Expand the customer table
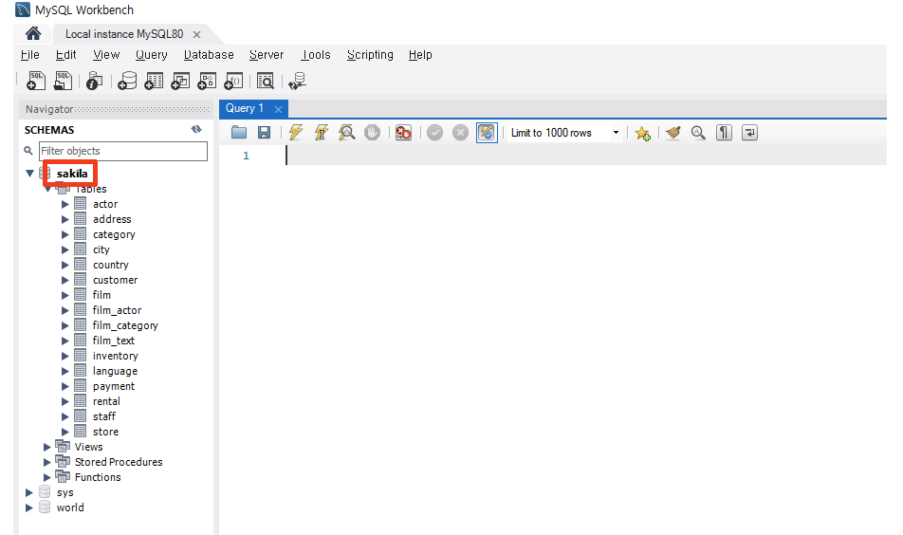Screen dimensions: 903x535 (65, 280)
